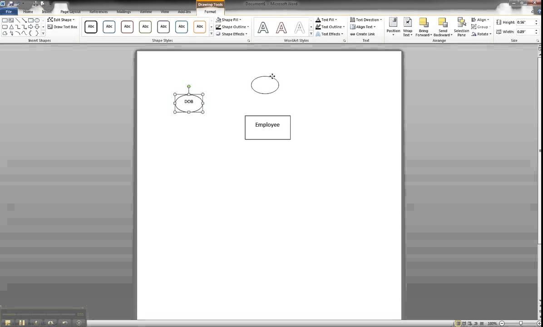The width and height of the screenshot is (543, 327).
Task: Apply the first black-outline Abc shape style
Action: coord(91,27)
